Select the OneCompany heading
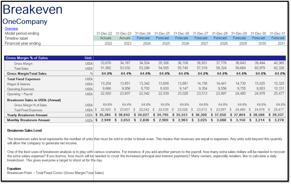Screen dimensions: 291x184 [25, 22]
